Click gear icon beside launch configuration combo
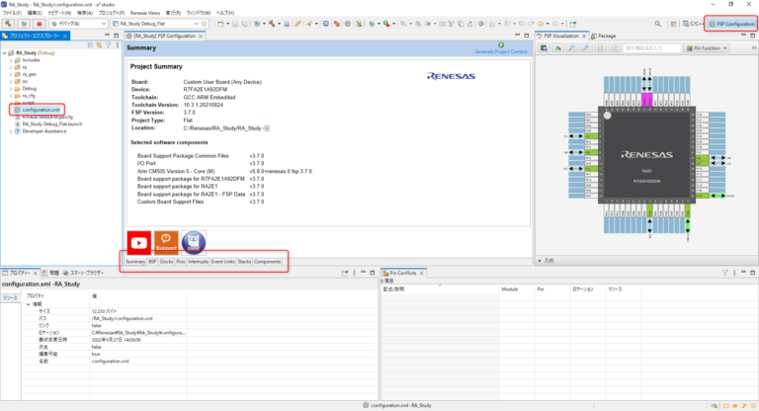The height and width of the screenshot is (411, 759). (x=204, y=24)
